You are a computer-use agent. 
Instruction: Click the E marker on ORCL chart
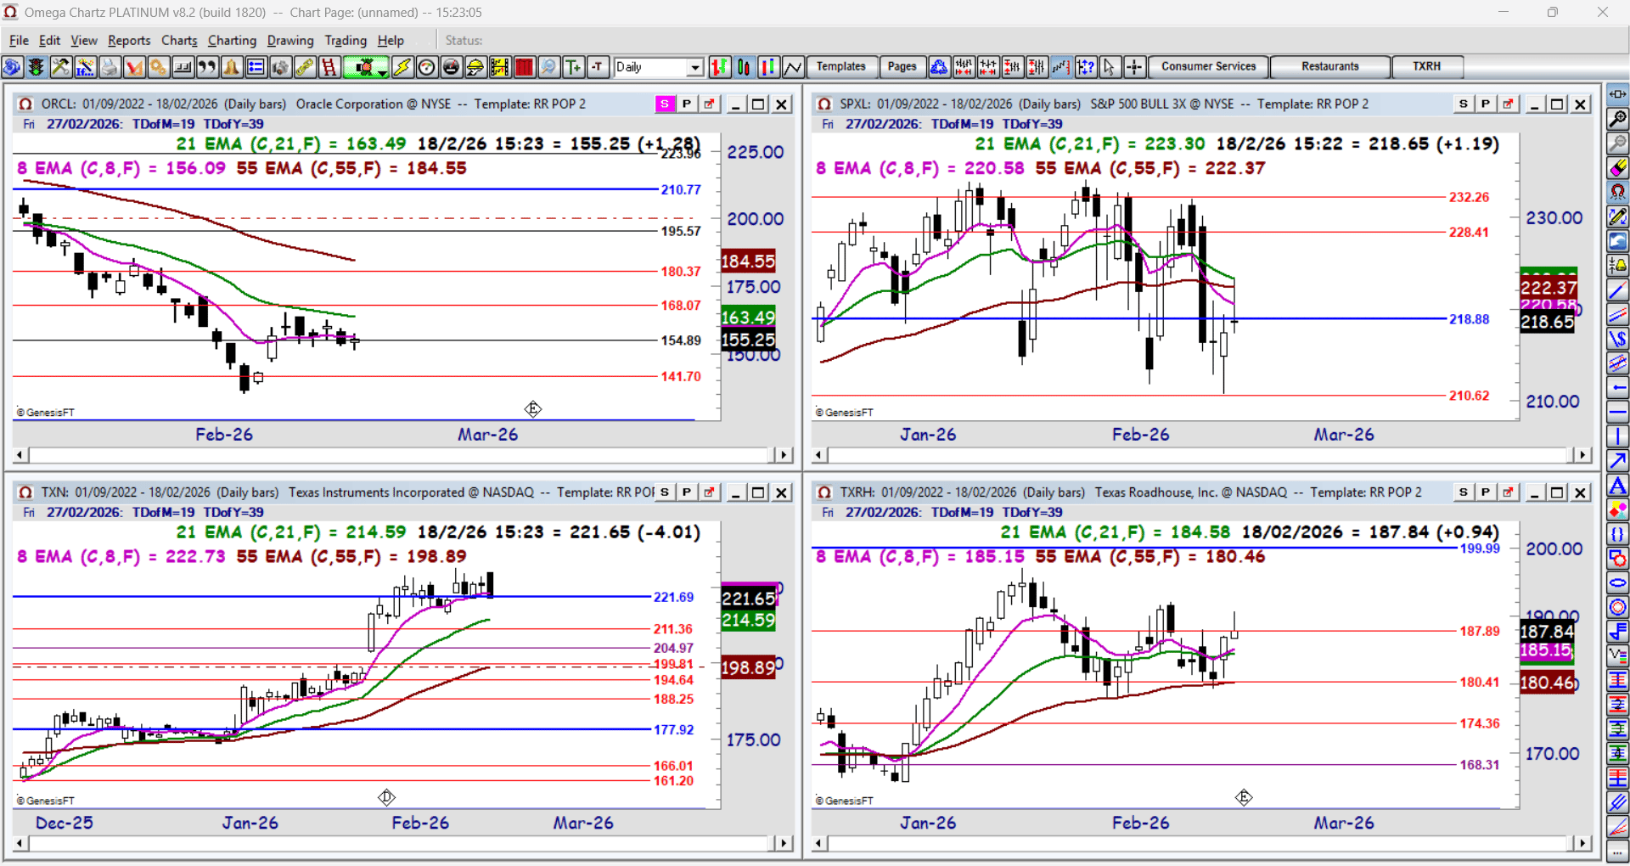coord(533,409)
